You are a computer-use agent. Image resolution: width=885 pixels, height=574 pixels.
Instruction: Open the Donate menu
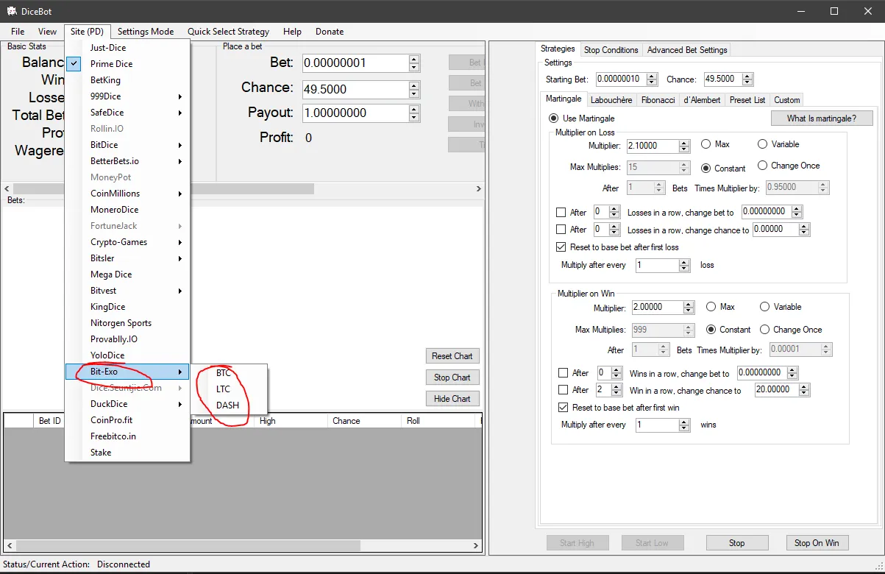(x=330, y=32)
